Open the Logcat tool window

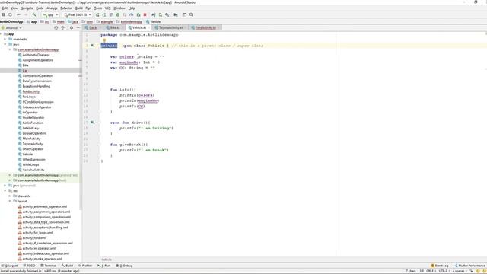[10, 266]
